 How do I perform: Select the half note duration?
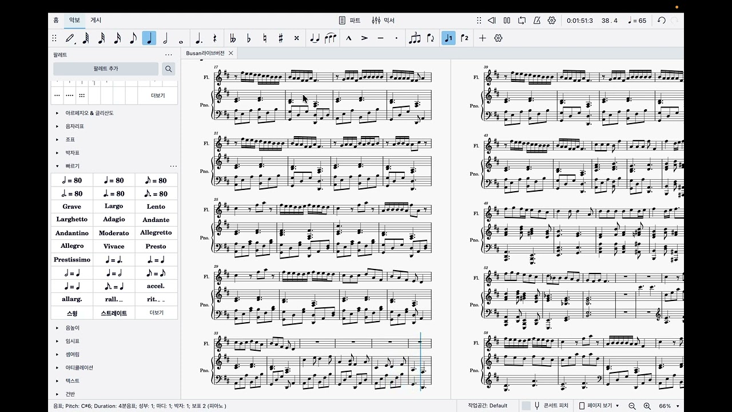tap(165, 38)
